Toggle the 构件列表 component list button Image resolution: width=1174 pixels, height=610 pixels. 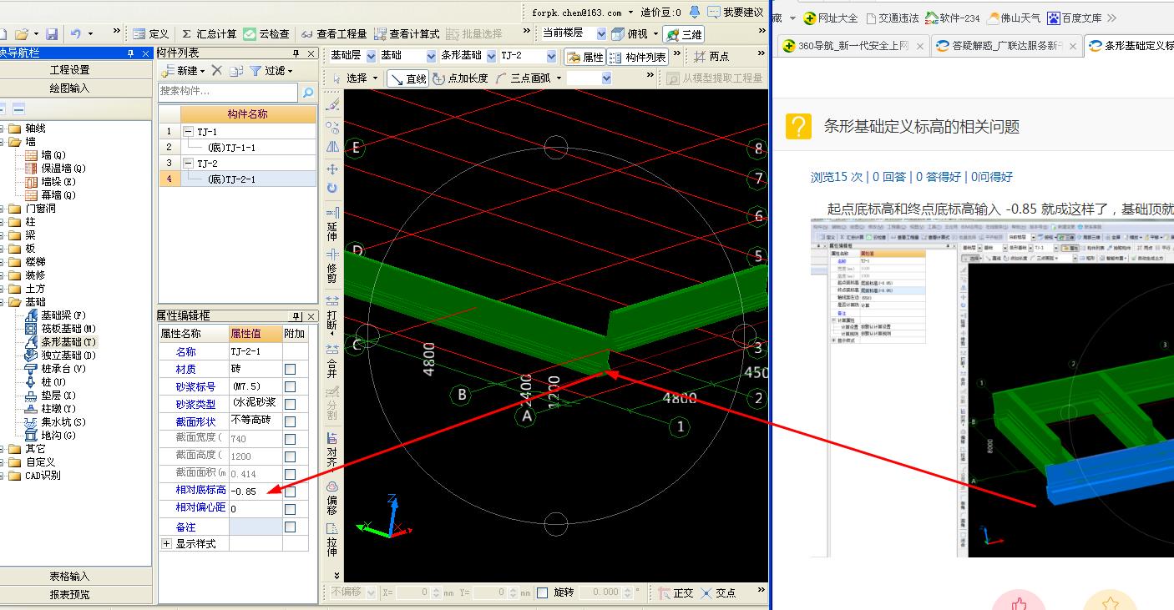(x=637, y=57)
